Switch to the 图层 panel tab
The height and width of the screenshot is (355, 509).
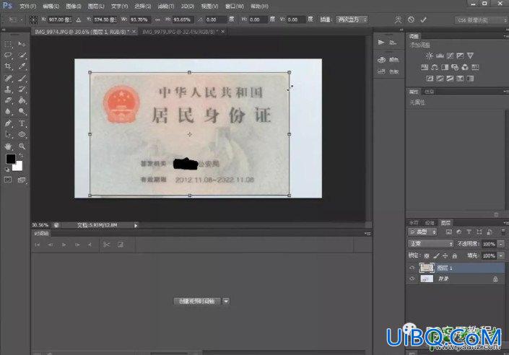[445, 223]
